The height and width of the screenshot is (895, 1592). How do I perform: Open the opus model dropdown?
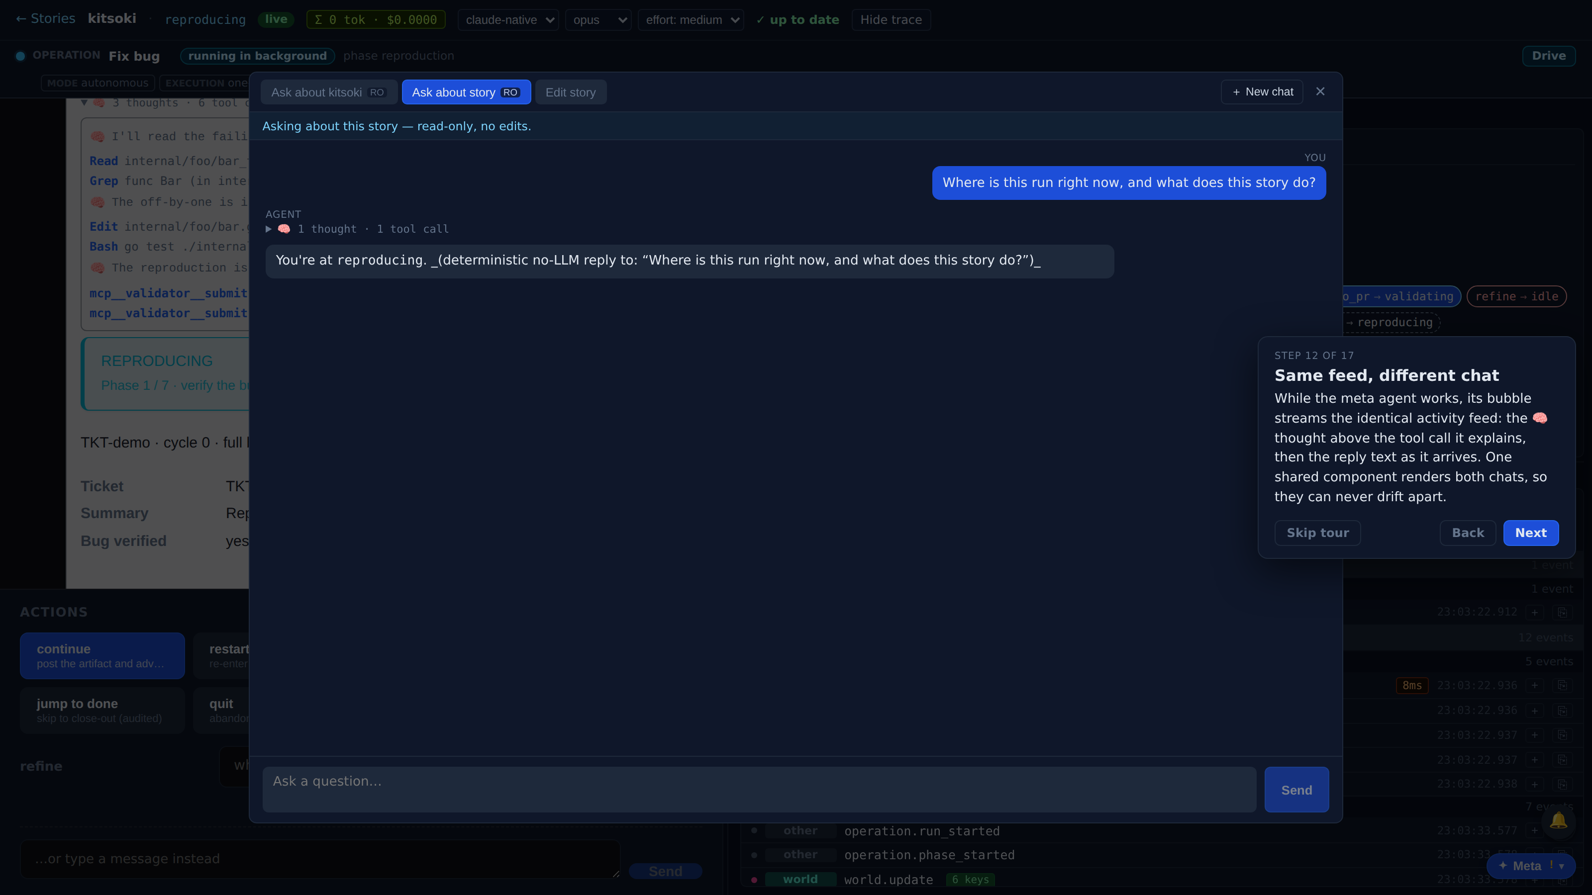[x=598, y=20]
